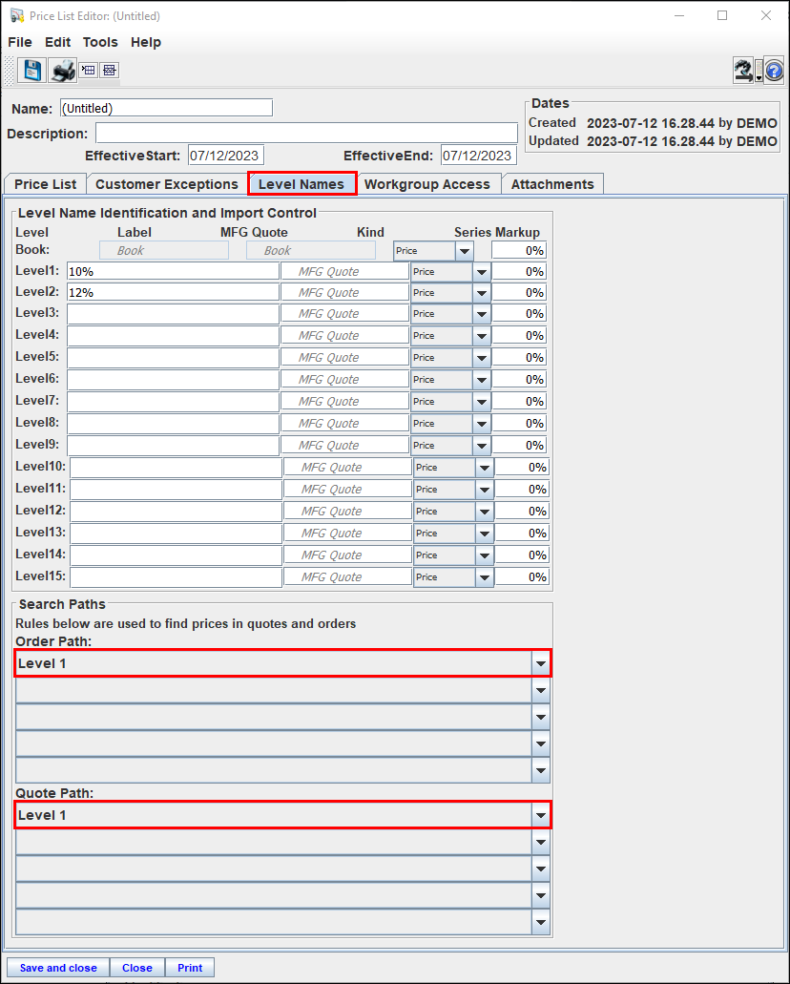Open the Attachments tab
790x984 pixels.
click(552, 184)
